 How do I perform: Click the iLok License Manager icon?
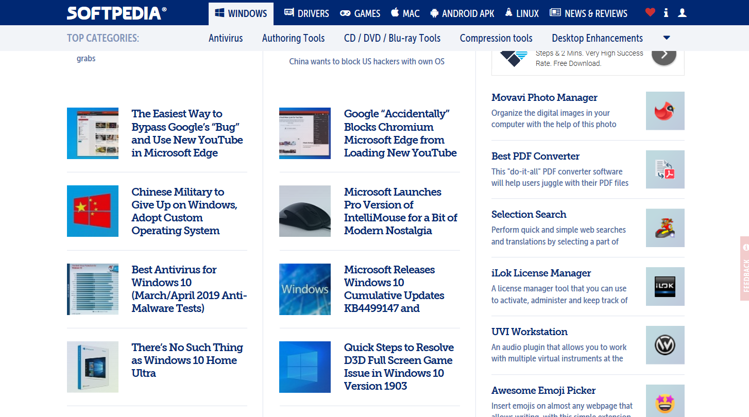[x=665, y=286]
